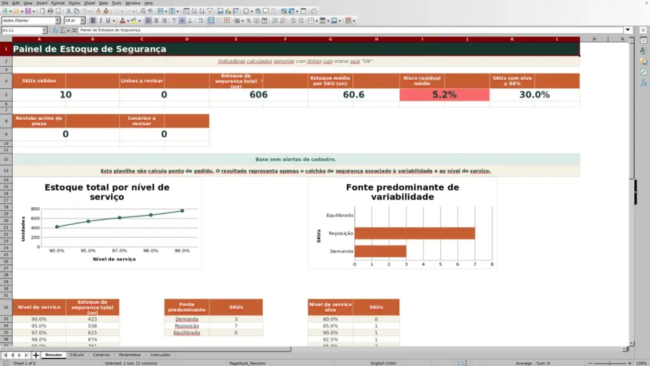Open the Format menu

tap(58, 3)
